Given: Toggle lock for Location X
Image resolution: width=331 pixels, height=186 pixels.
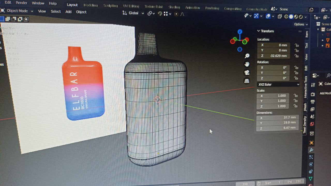Looking at the screenshot, I should (x=297, y=45).
